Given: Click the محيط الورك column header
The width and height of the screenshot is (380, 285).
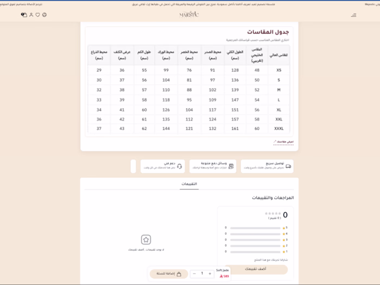Looking at the screenshot, I should point(166,55).
